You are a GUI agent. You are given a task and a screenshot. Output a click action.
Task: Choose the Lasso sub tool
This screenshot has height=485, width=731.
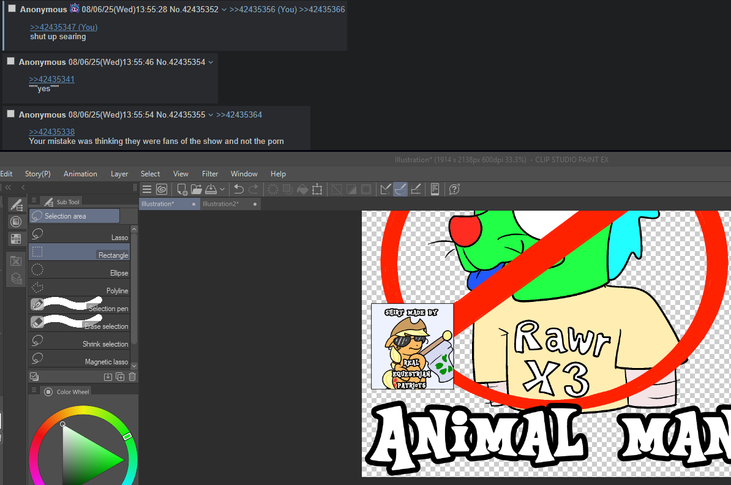pos(79,234)
